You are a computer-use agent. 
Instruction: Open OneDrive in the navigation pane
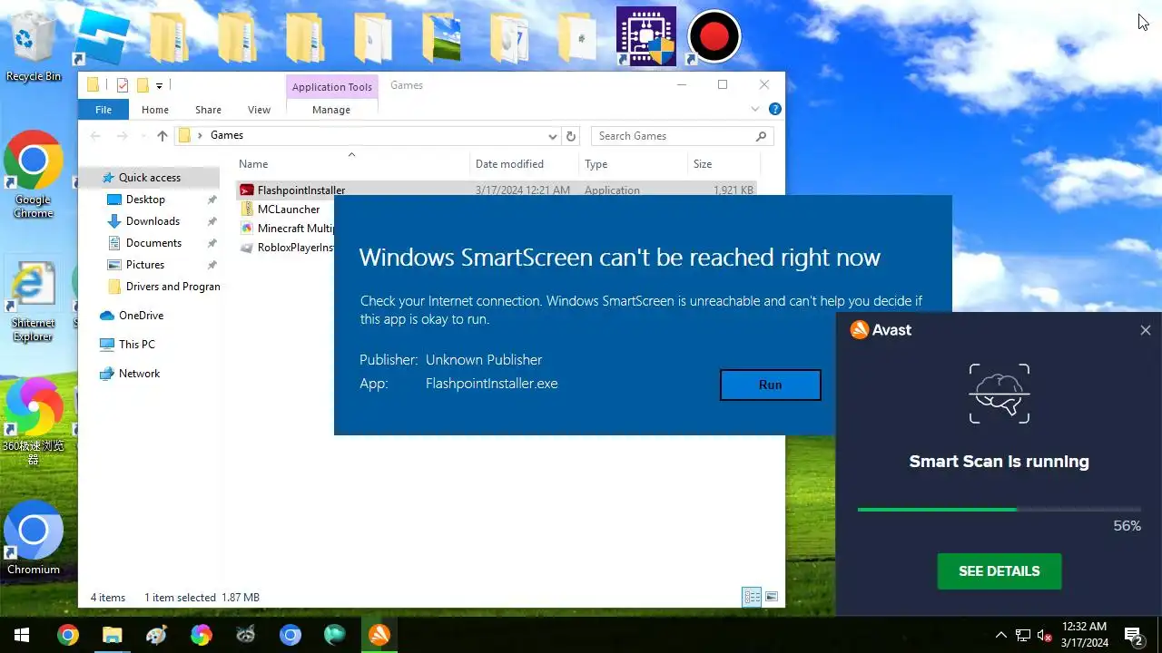[x=141, y=316]
